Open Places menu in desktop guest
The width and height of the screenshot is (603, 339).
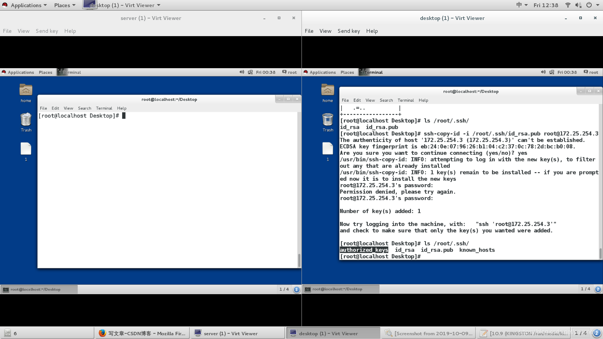tap(347, 72)
